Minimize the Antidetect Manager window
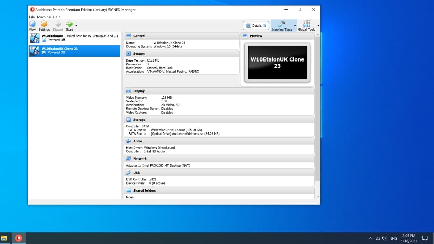This screenshot has height=244, width=434. pos(285,10)
